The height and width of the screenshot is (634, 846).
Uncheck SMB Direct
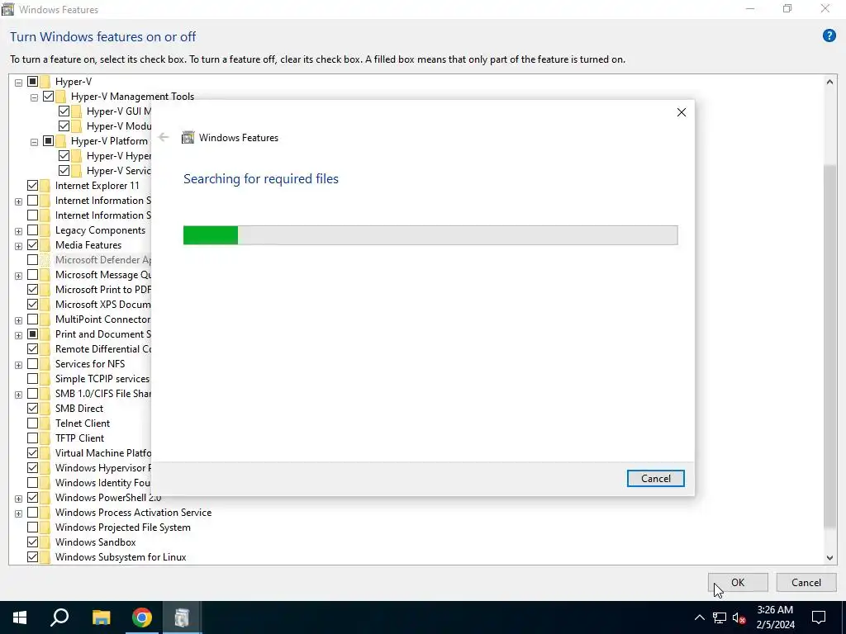32,408
